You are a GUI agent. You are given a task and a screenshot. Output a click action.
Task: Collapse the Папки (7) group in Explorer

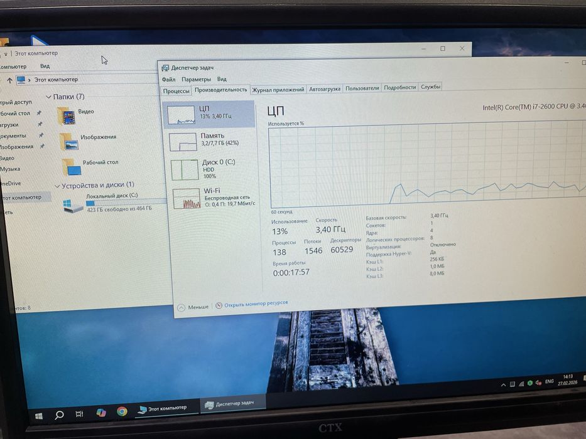point(48,97)
